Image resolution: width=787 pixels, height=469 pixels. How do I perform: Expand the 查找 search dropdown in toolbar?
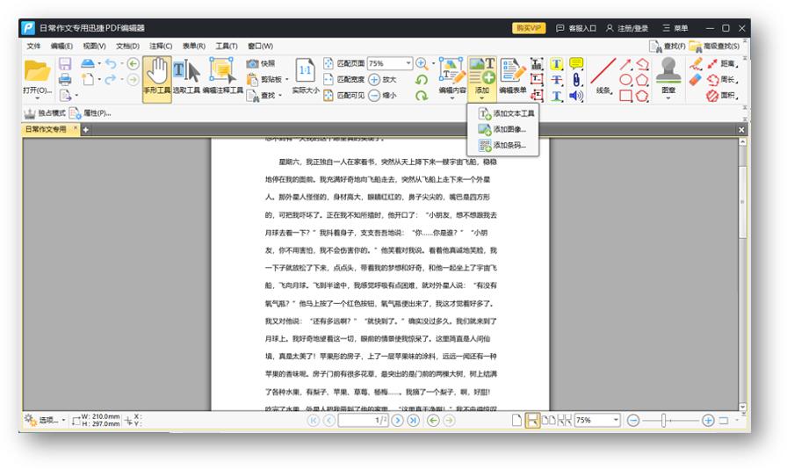280,95
